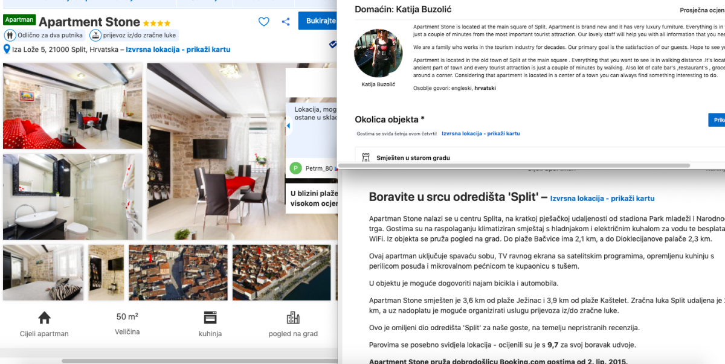
Task: Open the bathroom sink photo
Action: (x=72, y=197)
